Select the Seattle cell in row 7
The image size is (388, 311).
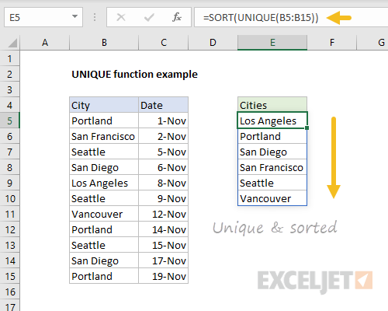point(104,152)
